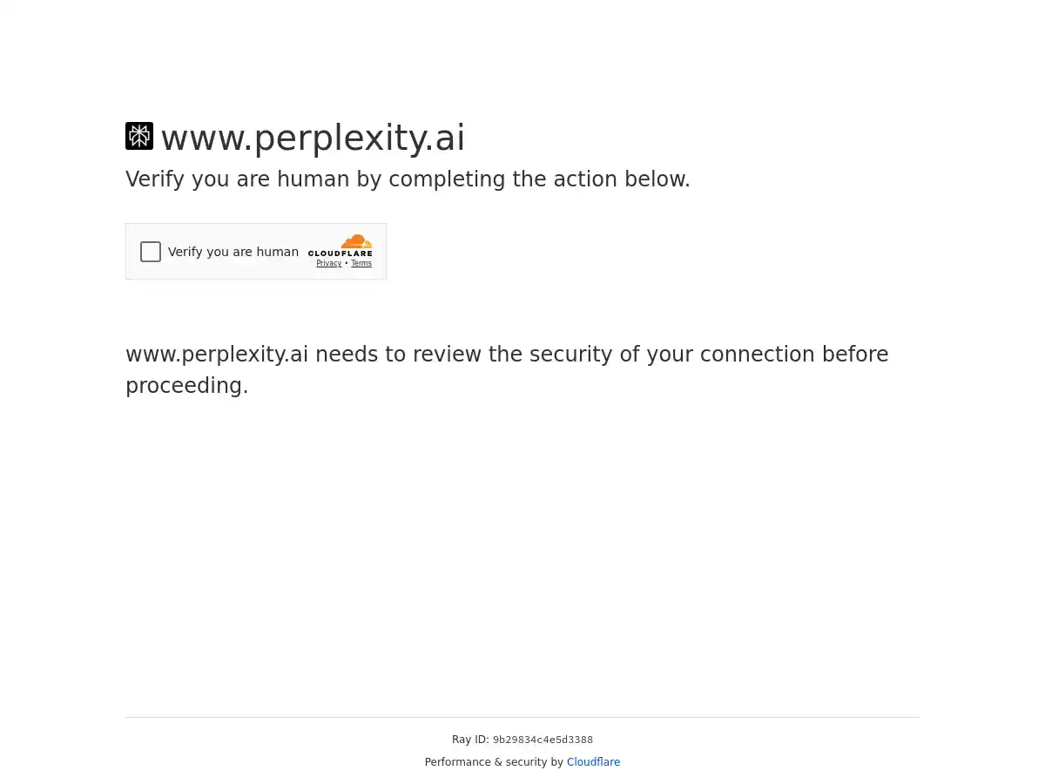Click the Cloudflare link in the footer
The image size is (1045, 784).
pyautogui.click(x=593, y=762)
